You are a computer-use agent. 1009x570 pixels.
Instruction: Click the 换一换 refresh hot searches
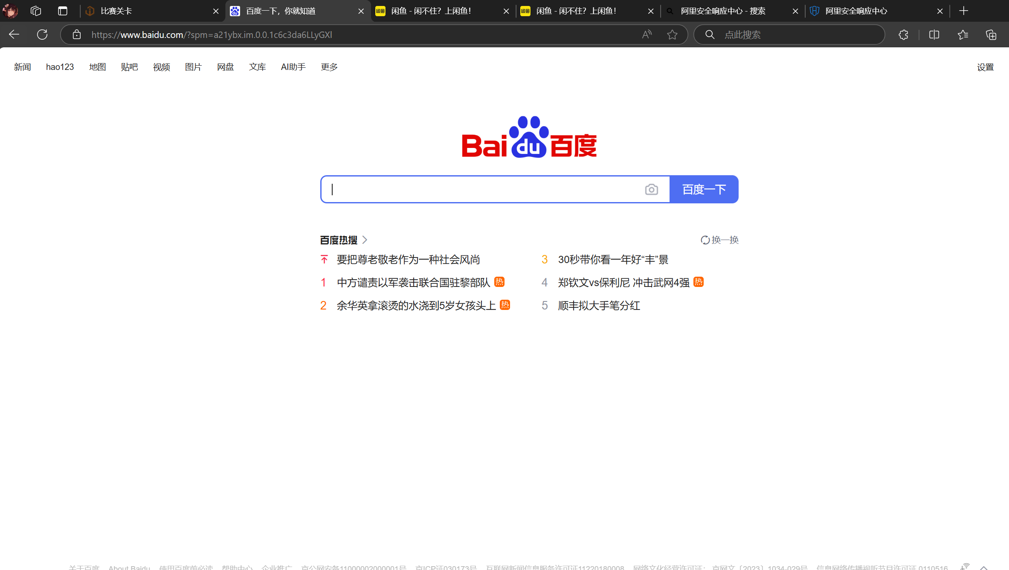719,240
